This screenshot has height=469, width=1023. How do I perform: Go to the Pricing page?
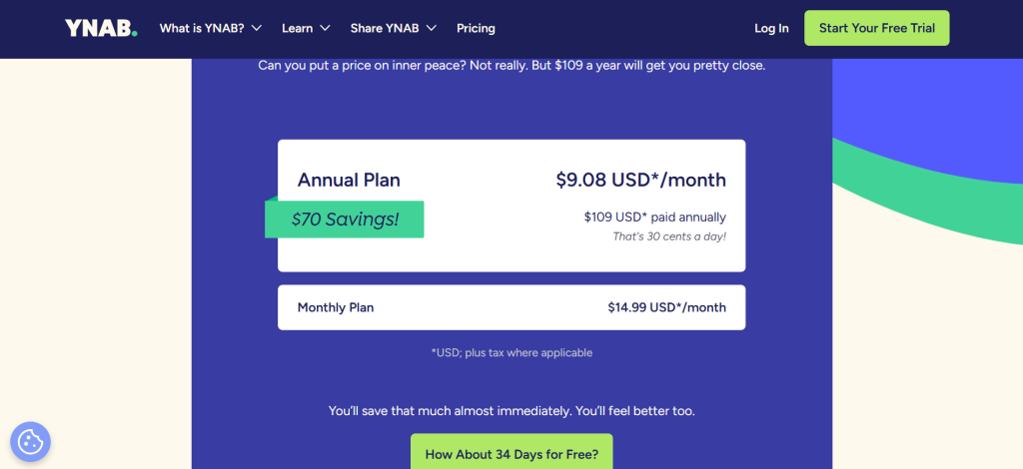pyautogui.click(x=476, y=28)
